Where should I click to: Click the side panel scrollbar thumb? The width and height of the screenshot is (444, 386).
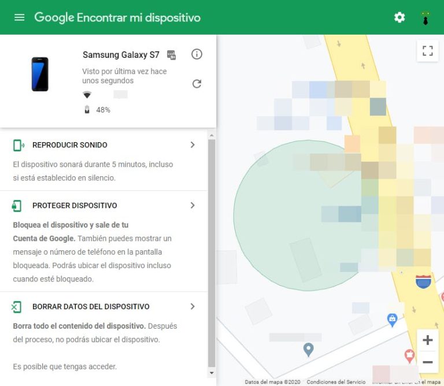click(x=212, y=253)
